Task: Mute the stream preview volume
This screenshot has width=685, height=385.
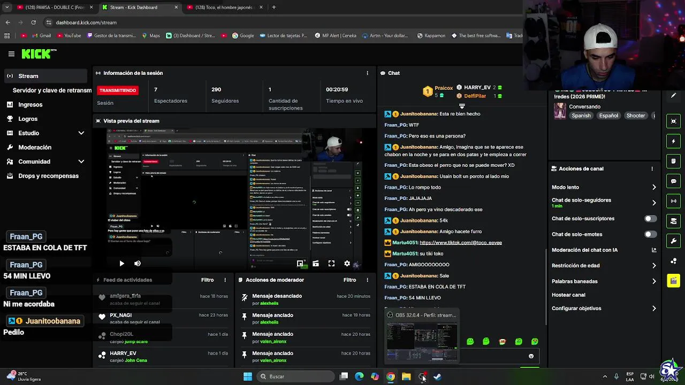Action: pos(138,264)
